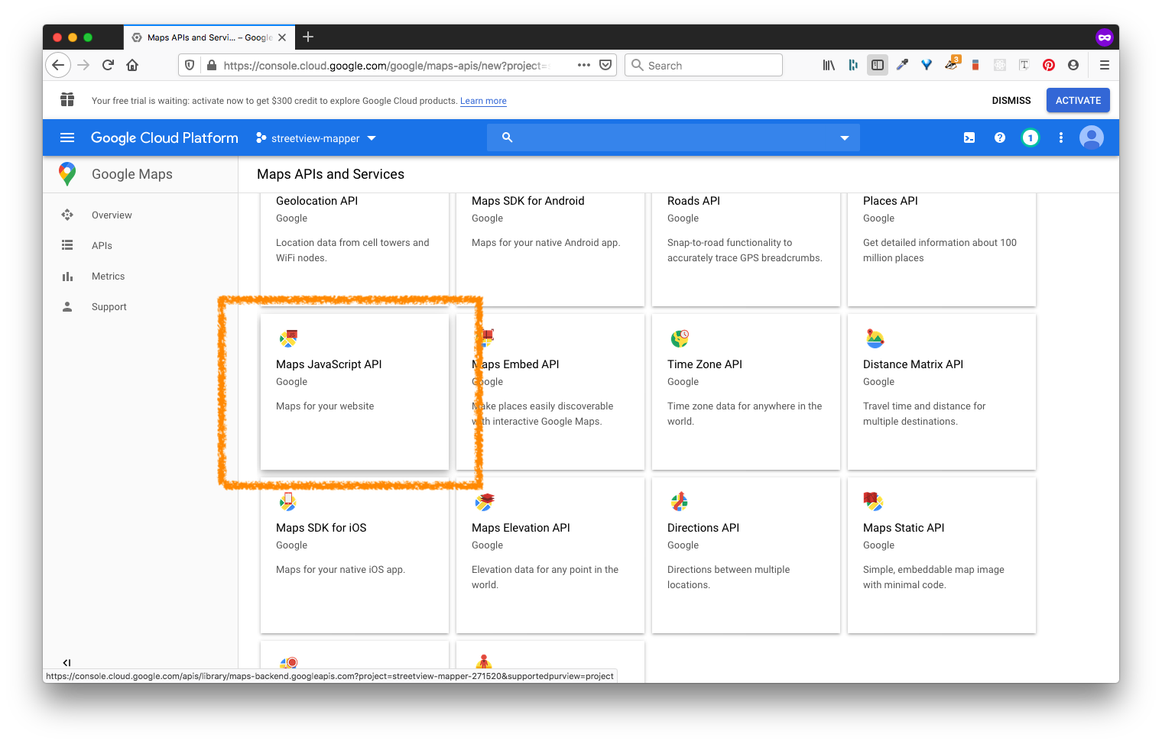Collapse the left navigation panel
Image resolution: width=1162 pixels, height=744 pixels.
tap(67, 662)
